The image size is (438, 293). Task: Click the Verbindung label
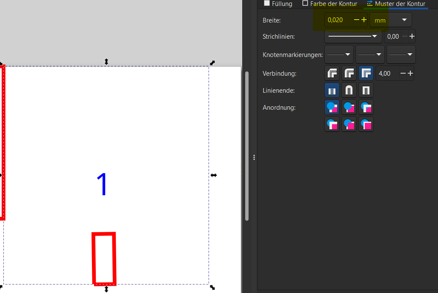coord(279,74)
